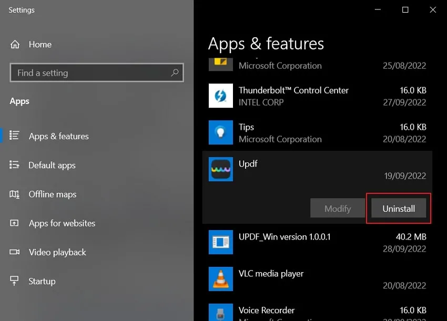Click the UPDF_Win version 1.0.0.1 icon
The image size is (447, 321).
click(x=221, y=242)
